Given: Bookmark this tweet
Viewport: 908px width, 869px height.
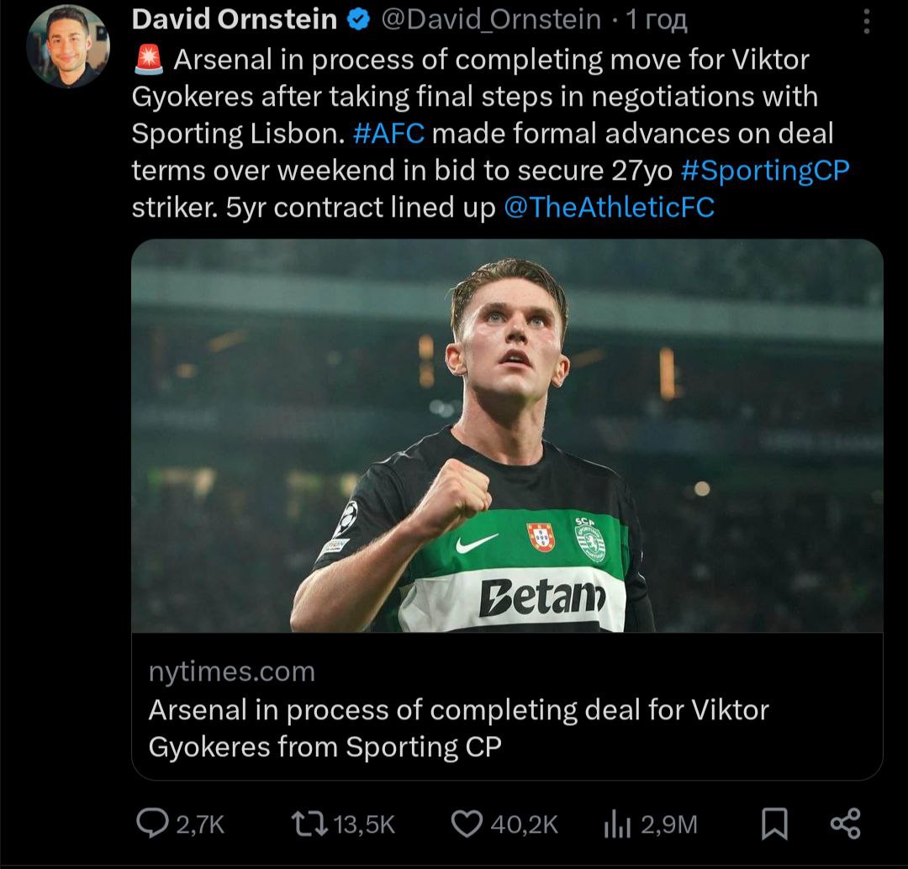Looking at the screenshot, I should pyautogui.click(x=773, y=824).
